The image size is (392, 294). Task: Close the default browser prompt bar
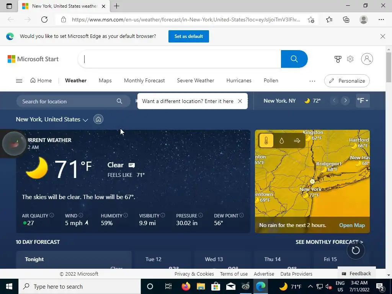[382, 36]
